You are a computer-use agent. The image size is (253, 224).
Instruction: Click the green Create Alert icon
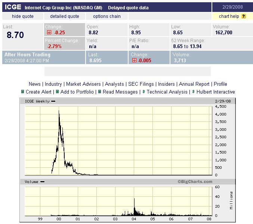23,92
